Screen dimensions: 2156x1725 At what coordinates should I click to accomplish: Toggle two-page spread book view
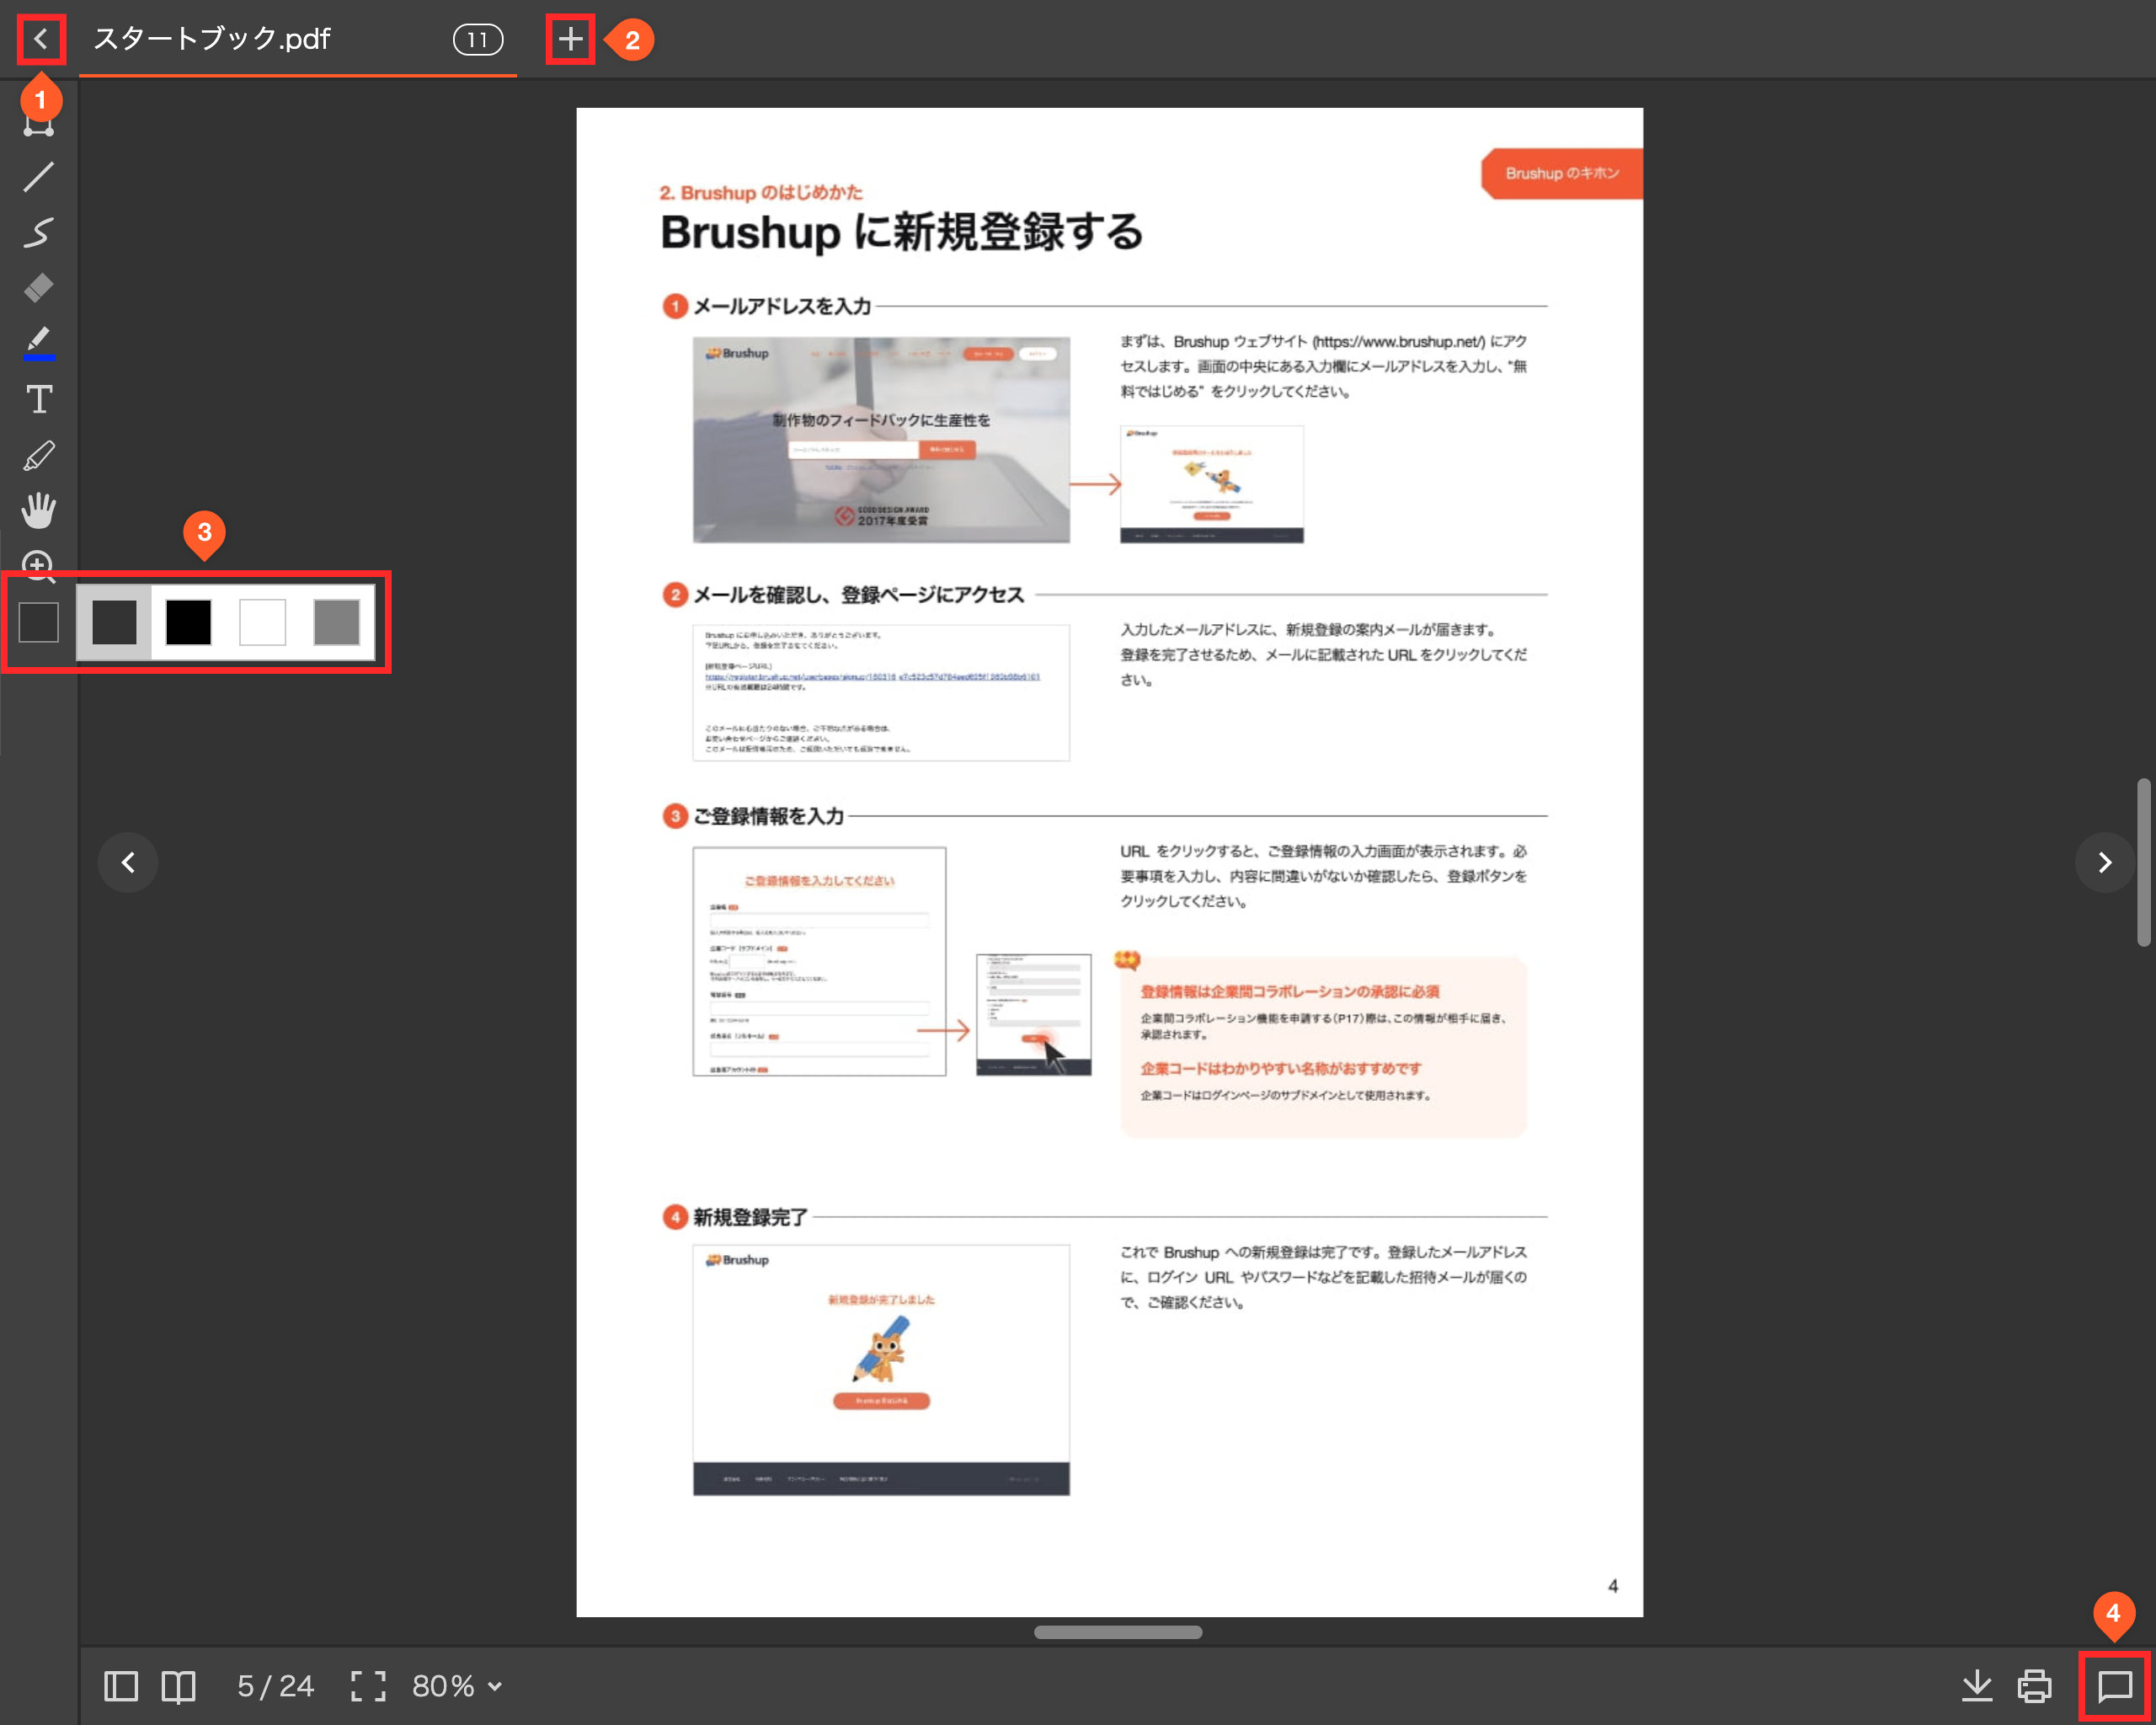pyautogui.click(x=179, y=1686)
